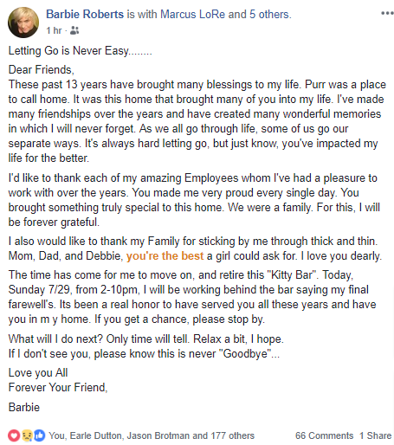Click the 'Forever Your Friend,' closing line
This screenshot has width=394, height=445.
(x=58, y=387)
